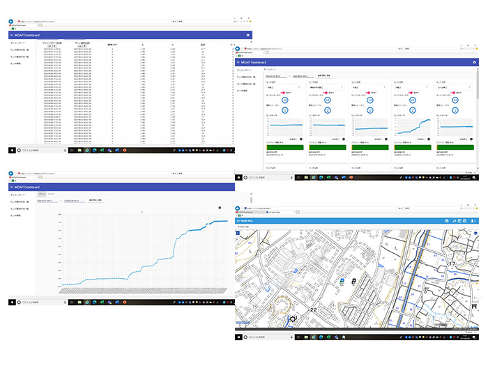Click the user account icon in the IoT Multi Map header

[473, 220]
